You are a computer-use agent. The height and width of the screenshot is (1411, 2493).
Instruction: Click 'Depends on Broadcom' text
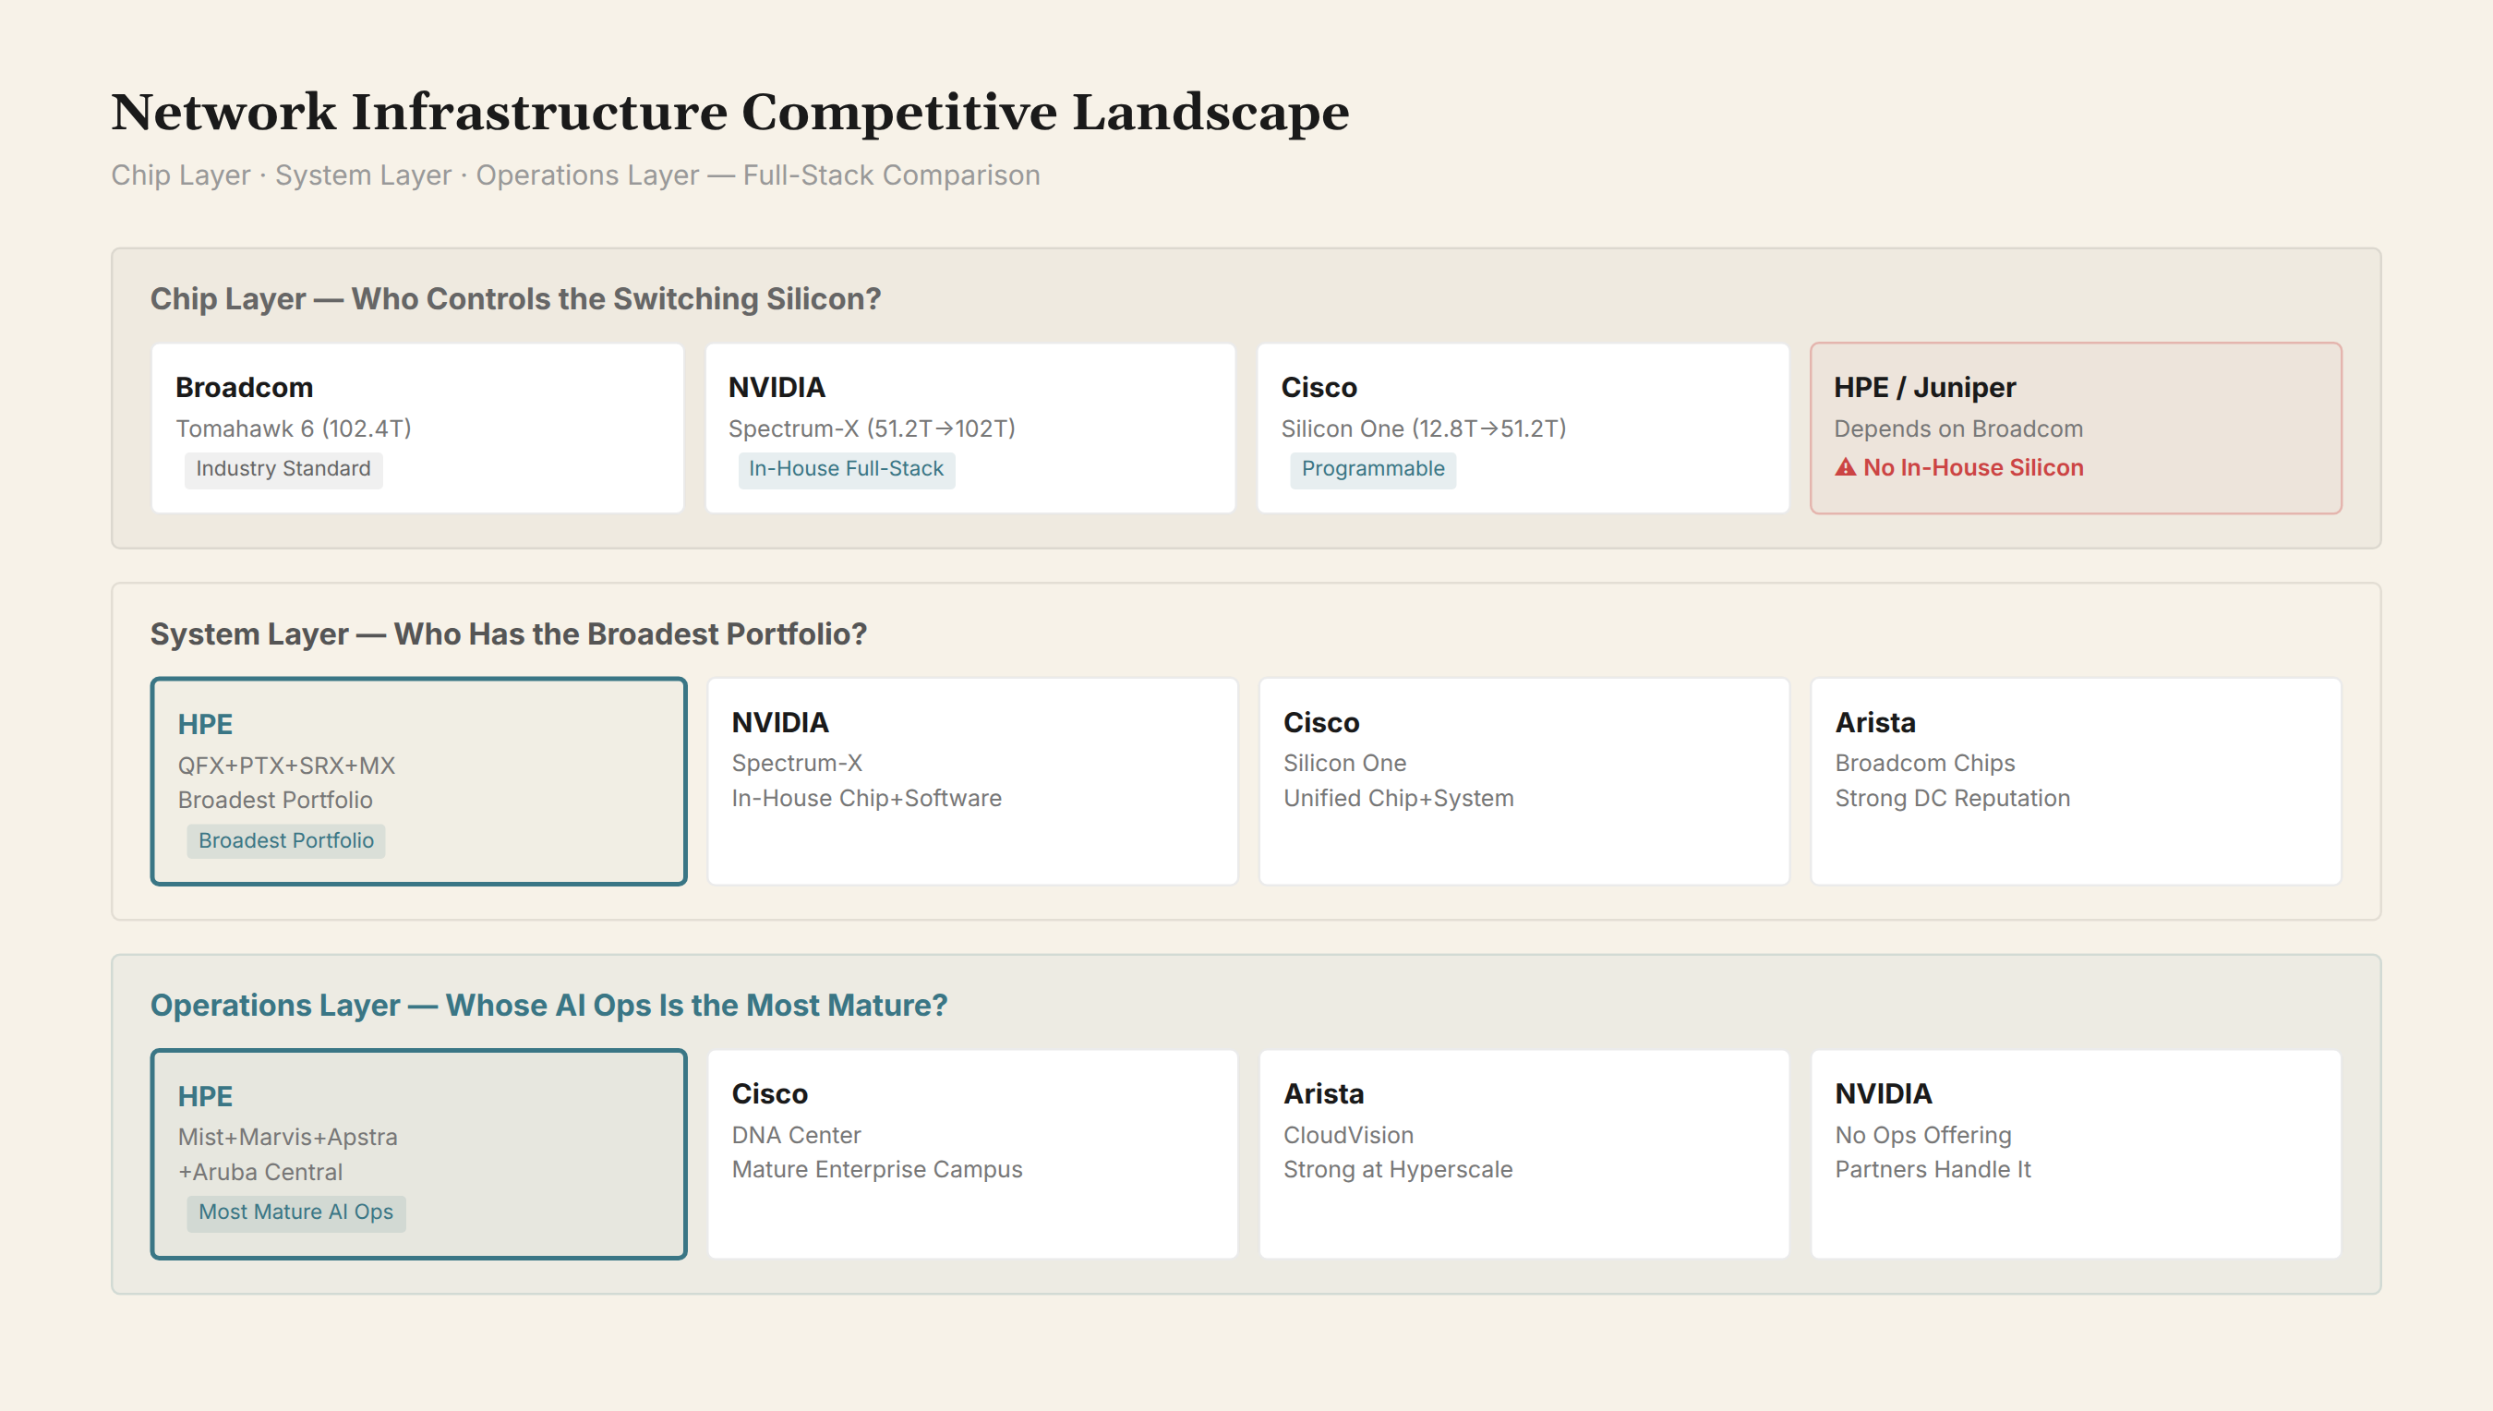click(1958, 428)
